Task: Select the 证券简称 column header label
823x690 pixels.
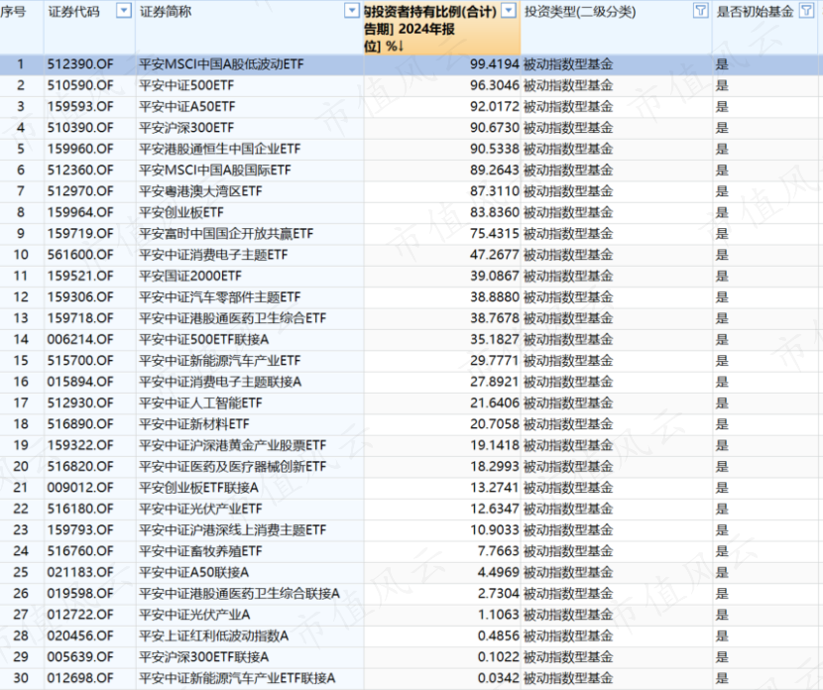Action: click(166, 12)
